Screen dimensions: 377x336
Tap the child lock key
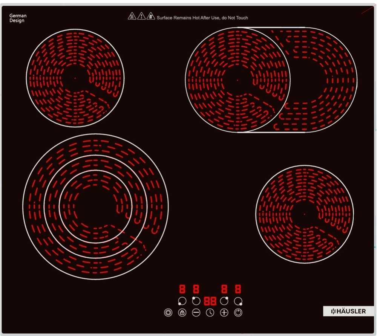pyautogui.click(x=182, y=313)
